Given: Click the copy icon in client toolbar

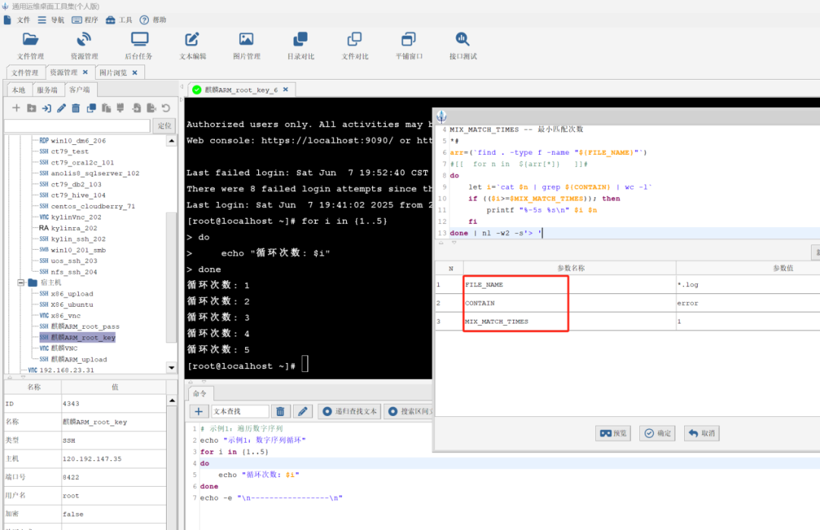Looking at the screenshot, I should (91, 108).
